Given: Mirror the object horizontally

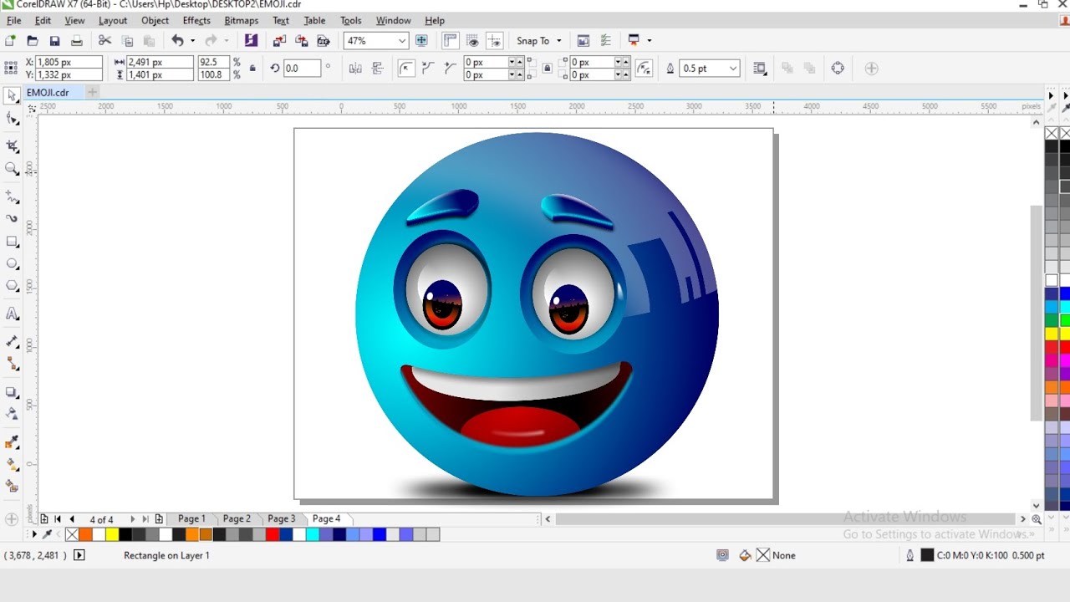Looking at the screenshot, I should (x=355, y=69).
